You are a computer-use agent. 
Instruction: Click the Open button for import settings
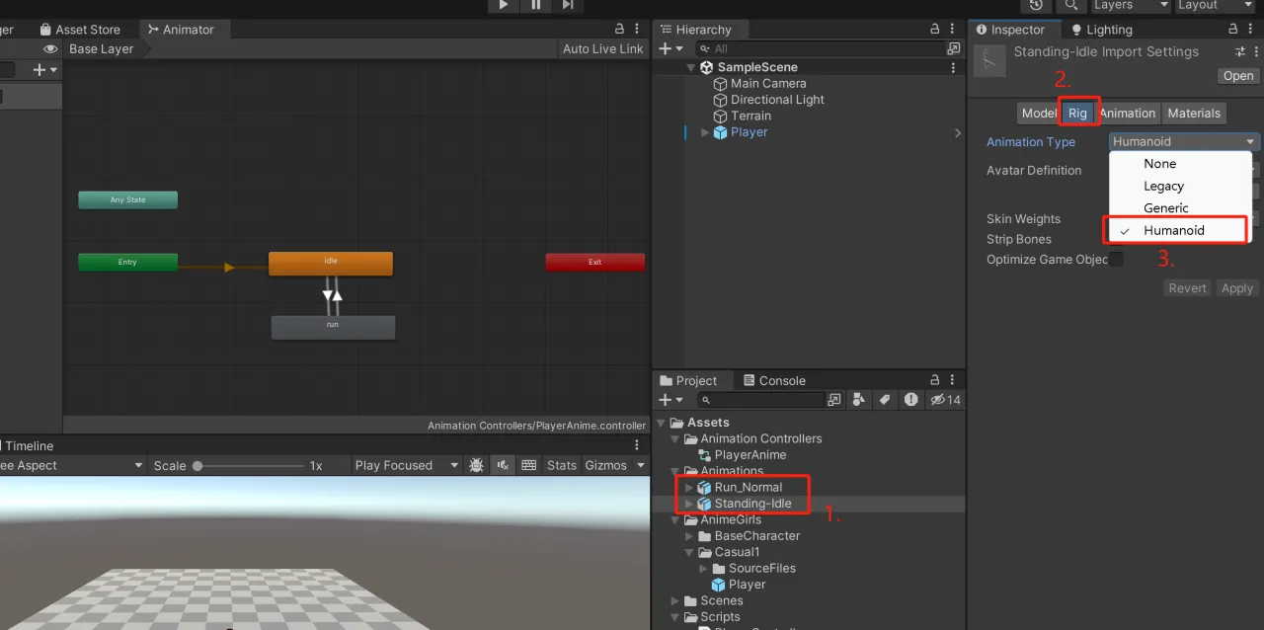click(x=1237, y=75)
